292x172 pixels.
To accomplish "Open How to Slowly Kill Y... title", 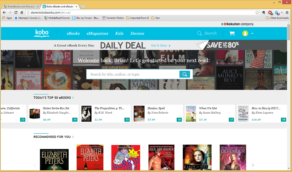I will pos(266,108).
